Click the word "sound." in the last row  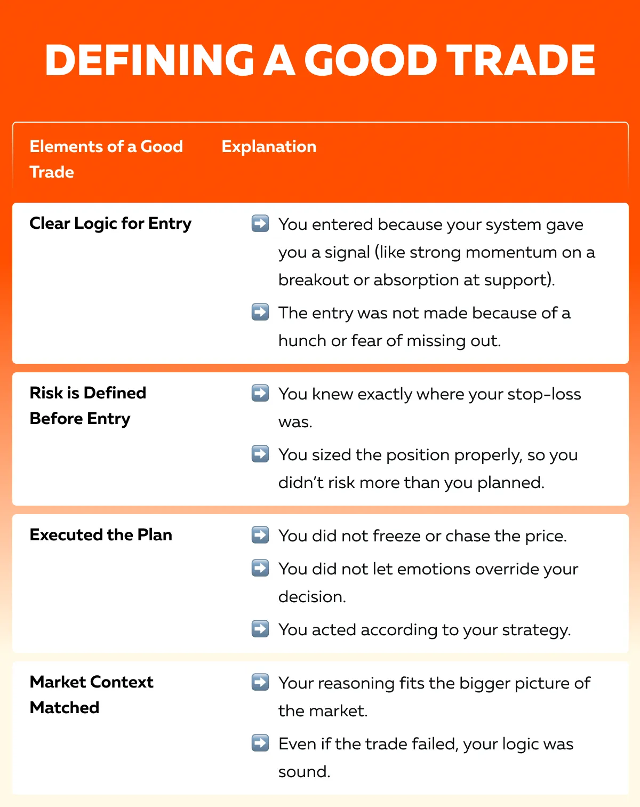point(304,771)
